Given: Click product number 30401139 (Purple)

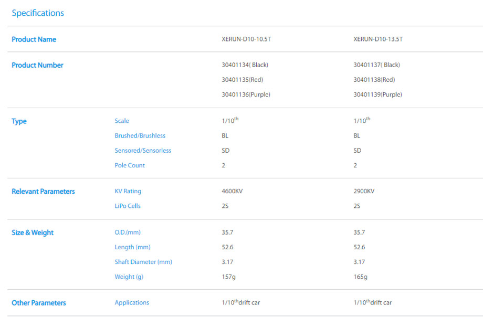Looking at the screenshot, I should [377, 94].
